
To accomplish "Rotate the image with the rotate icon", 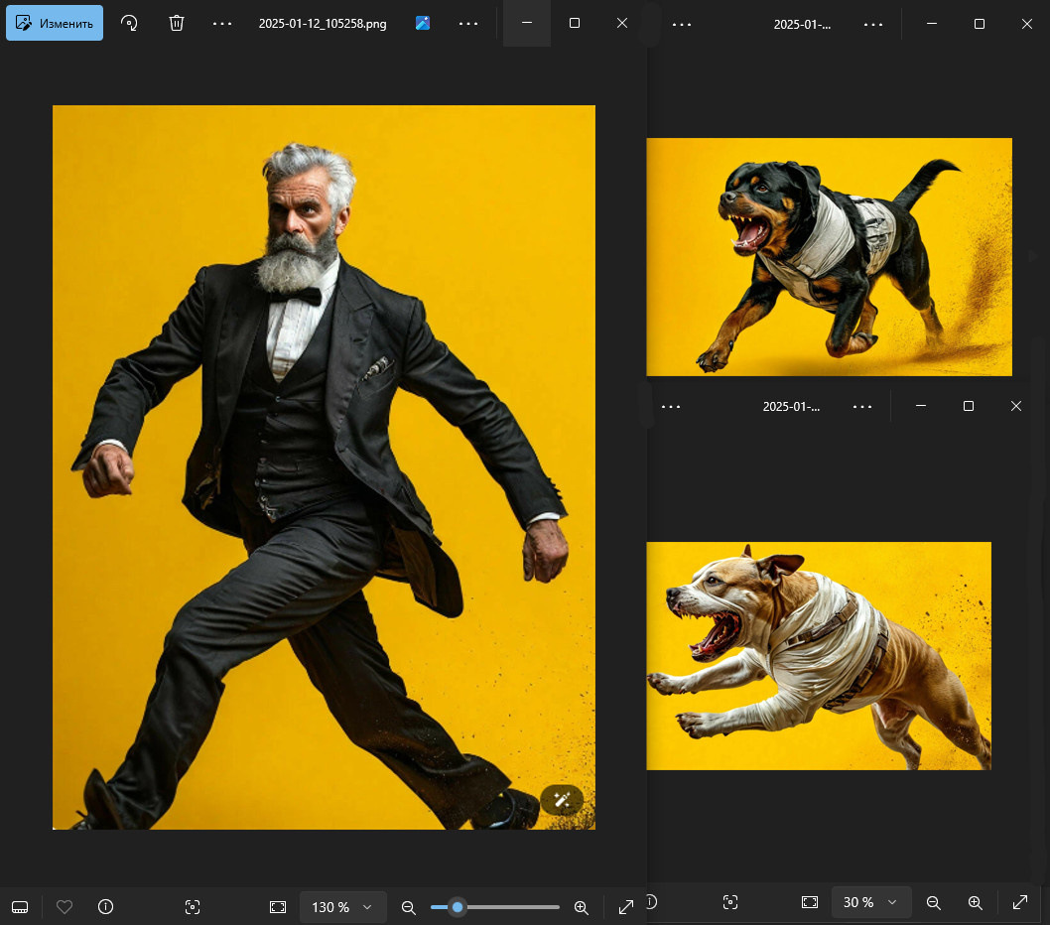I will click(129, 23).
